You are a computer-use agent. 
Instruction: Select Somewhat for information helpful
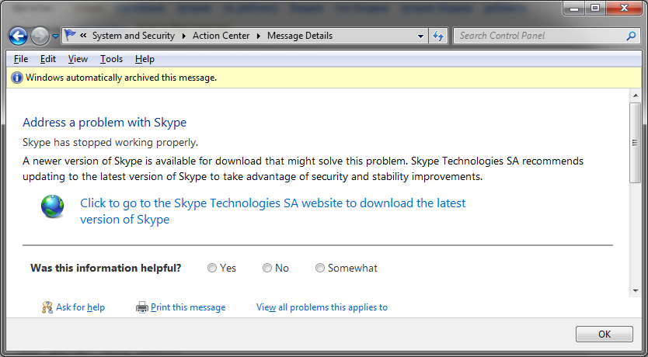(320, 269)
